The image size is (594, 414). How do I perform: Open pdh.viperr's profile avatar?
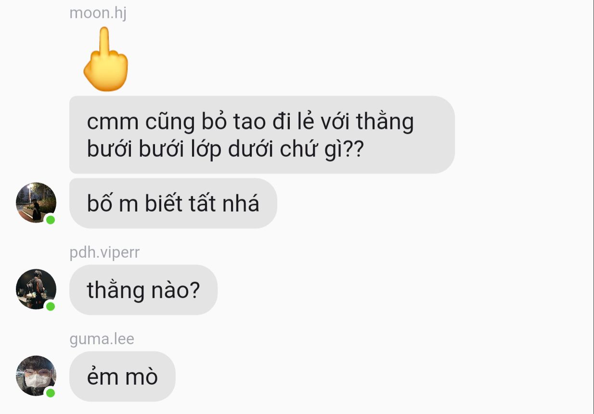(36, 289)
